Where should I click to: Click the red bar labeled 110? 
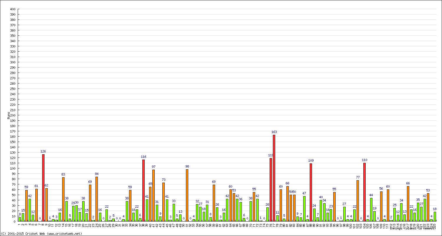[x=365, y=192]
